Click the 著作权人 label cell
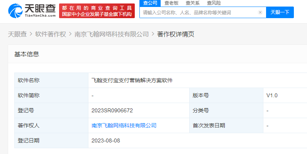This screenshot has height=154, width=307. [x=51, y=125]
